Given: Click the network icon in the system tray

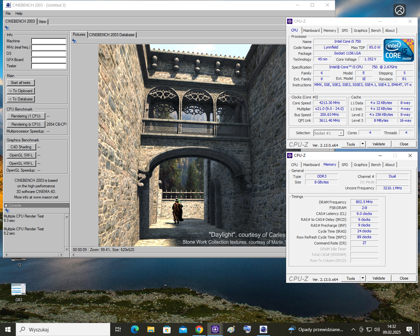Looking at the screenshot, I should tap(369, 329).
